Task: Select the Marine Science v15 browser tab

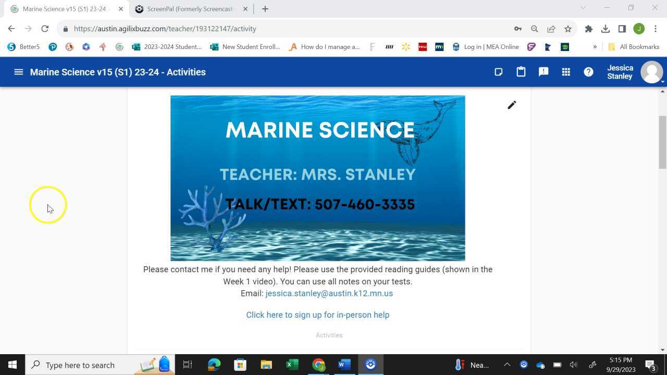Action: (63, 9)
